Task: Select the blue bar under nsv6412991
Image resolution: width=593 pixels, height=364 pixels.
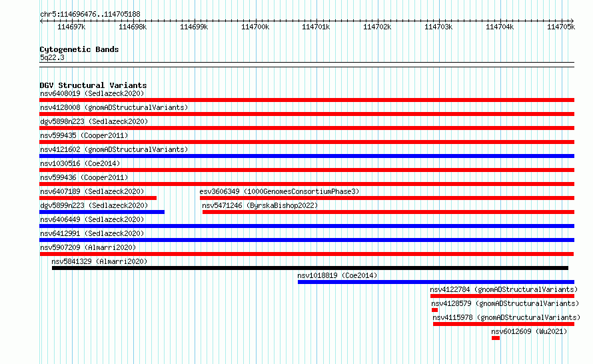Action: (306, 240)
